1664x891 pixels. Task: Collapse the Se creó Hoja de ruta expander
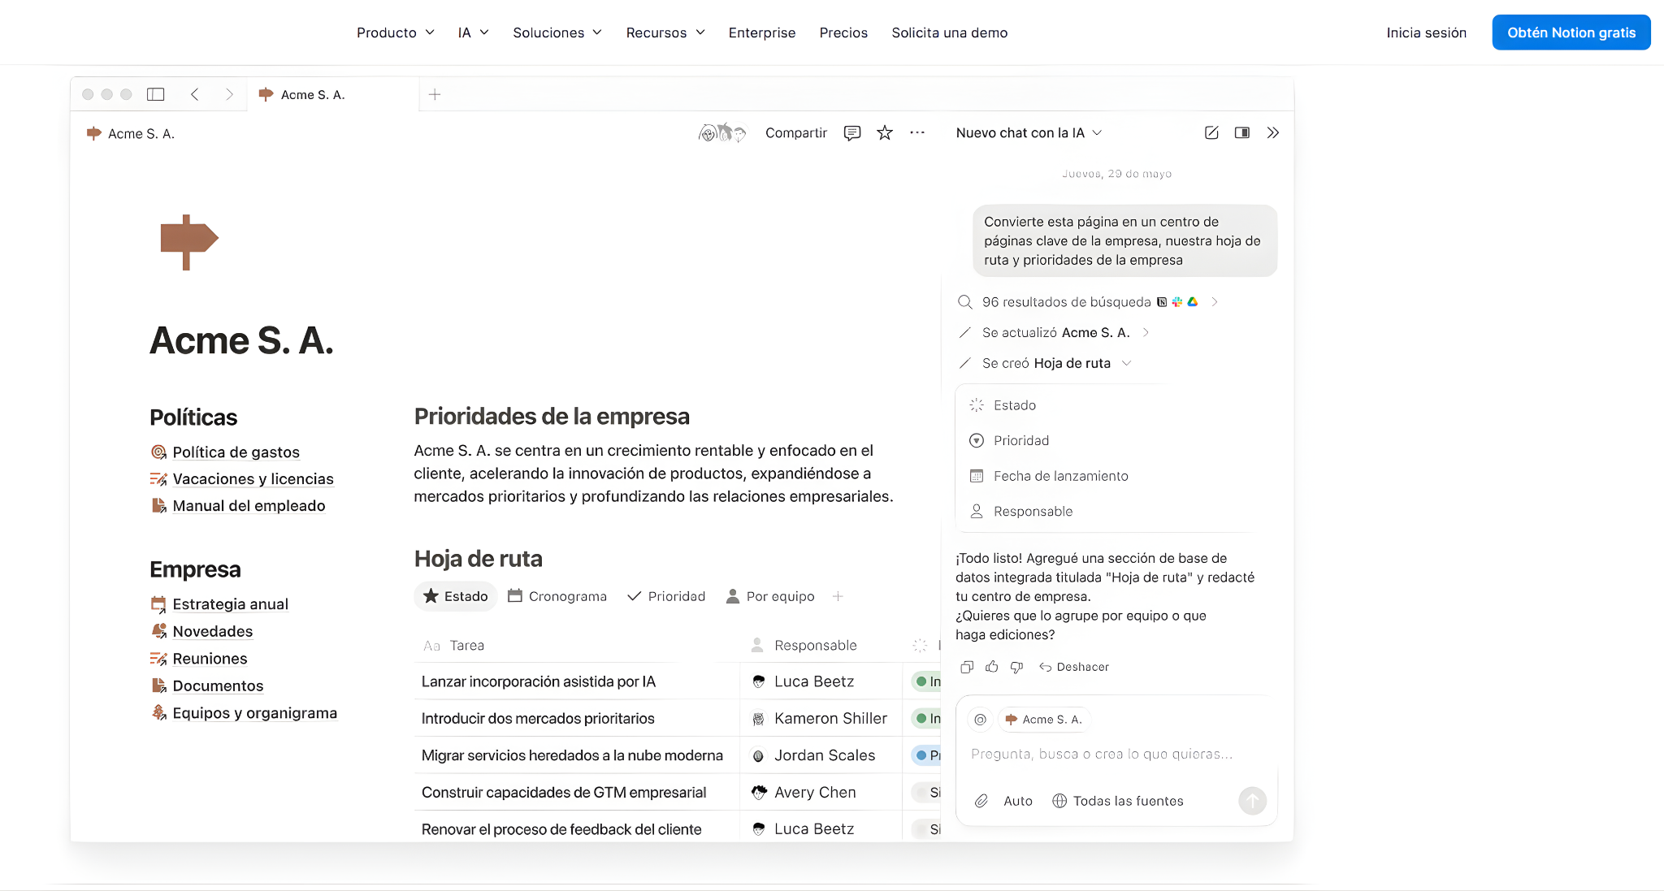pyautogui.click(x=1127, y=363)
